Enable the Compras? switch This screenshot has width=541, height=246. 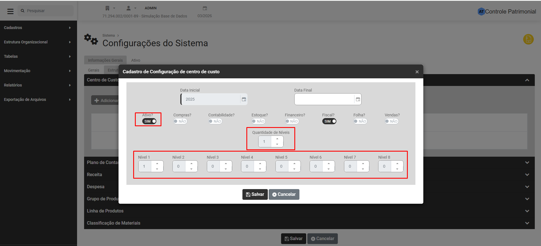pos(180,121)
